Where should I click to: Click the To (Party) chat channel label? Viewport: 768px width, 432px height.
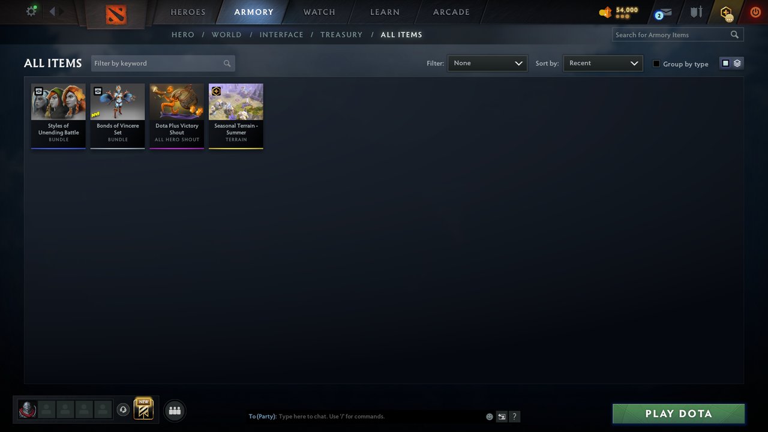263,416
